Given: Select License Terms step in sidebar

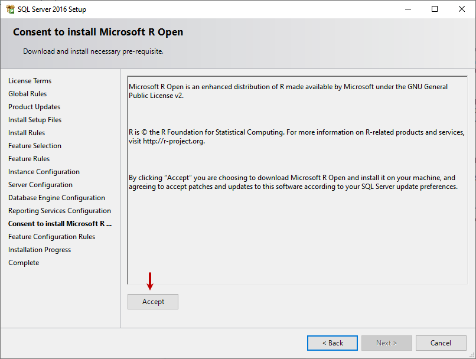Looking at the screenshot, I should click(x=30, y=81).
